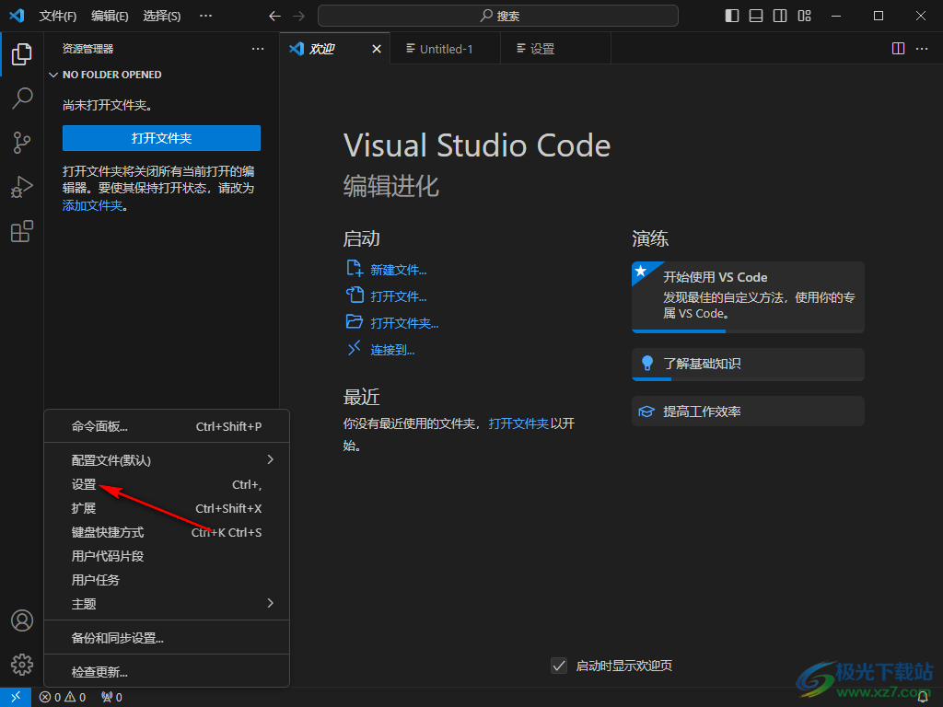Open the Extensions view icon
The width and height of the screenshot is (943, 707).
point(22,231)
